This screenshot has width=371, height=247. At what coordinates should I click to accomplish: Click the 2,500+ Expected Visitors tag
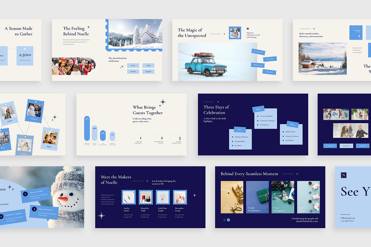25,56
